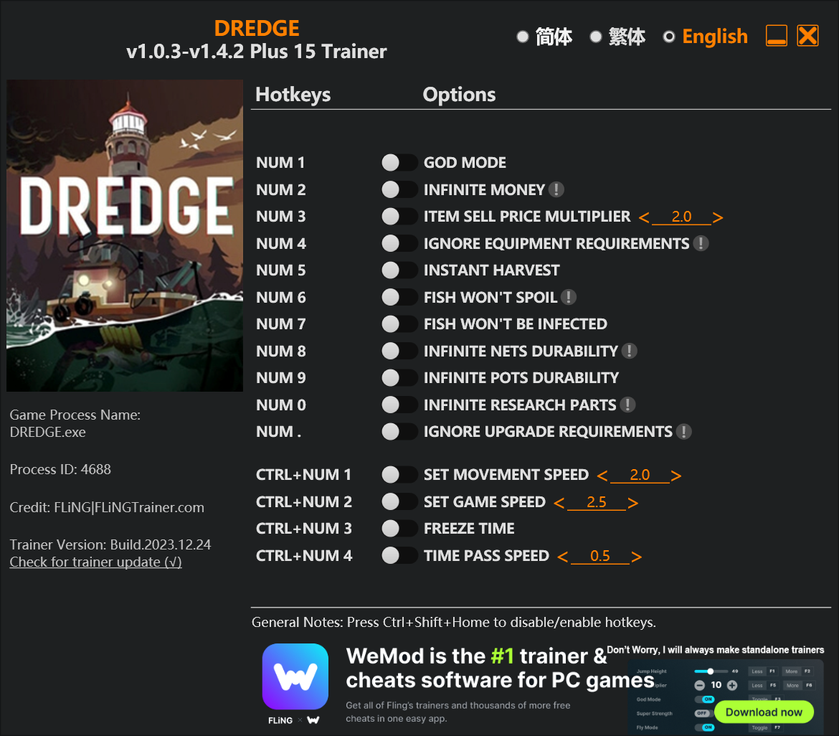The image size is (839, 736).
Task: Click the Download now button
Action: coord(764,712)
